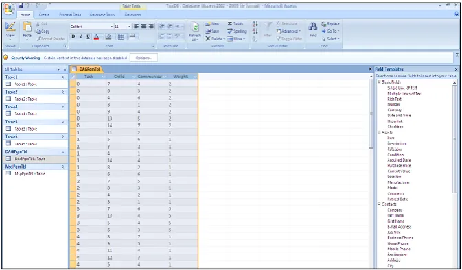The height and width of the screenshot is (270, 462).
Task: Click the Gridlines icon
Action: 121,37
